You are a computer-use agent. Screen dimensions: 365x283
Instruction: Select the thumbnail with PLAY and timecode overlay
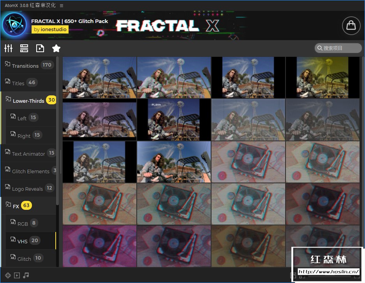(174, 120)
